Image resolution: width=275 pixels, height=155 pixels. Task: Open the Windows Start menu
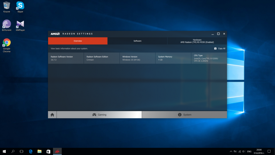click(4, 151)
